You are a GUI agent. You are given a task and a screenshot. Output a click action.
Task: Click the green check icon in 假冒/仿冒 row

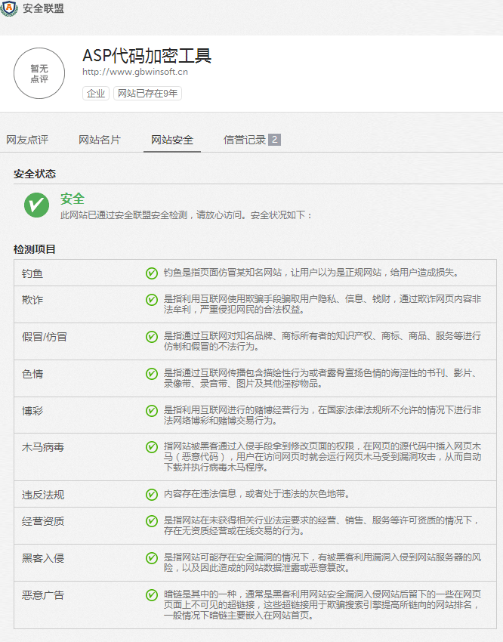152,337
